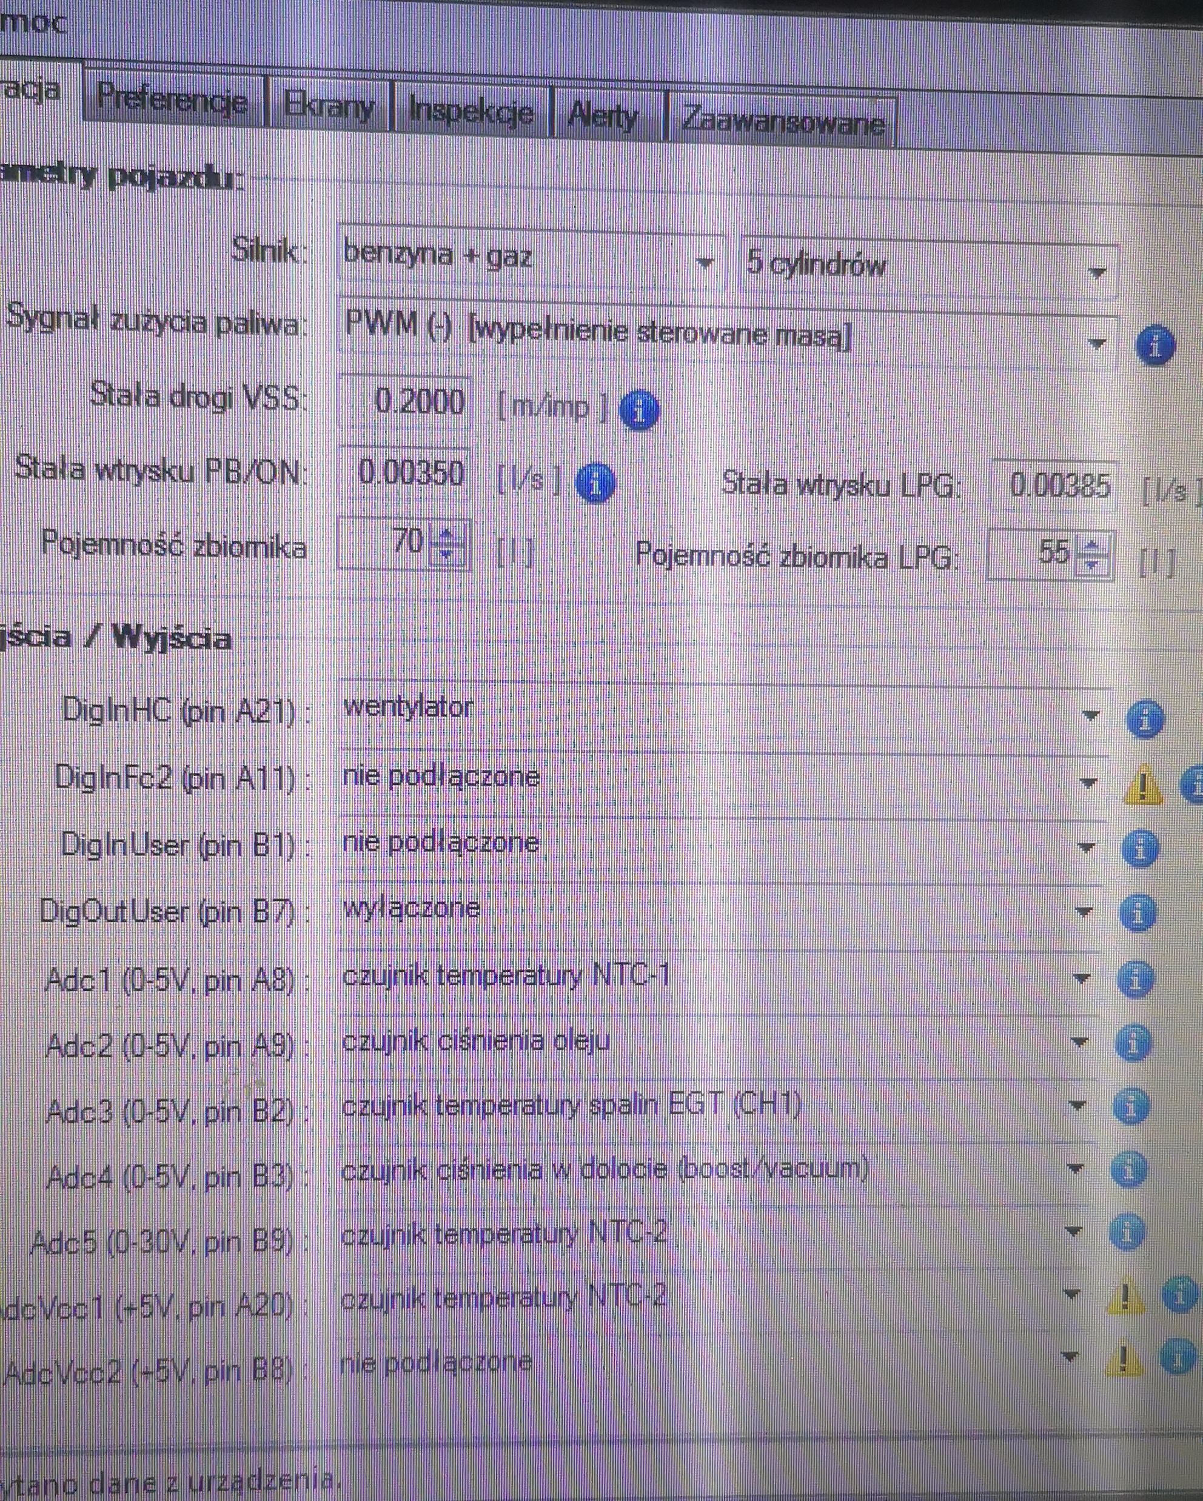Open info icon for DigInHC pin A21

(x=1145, y=719)
